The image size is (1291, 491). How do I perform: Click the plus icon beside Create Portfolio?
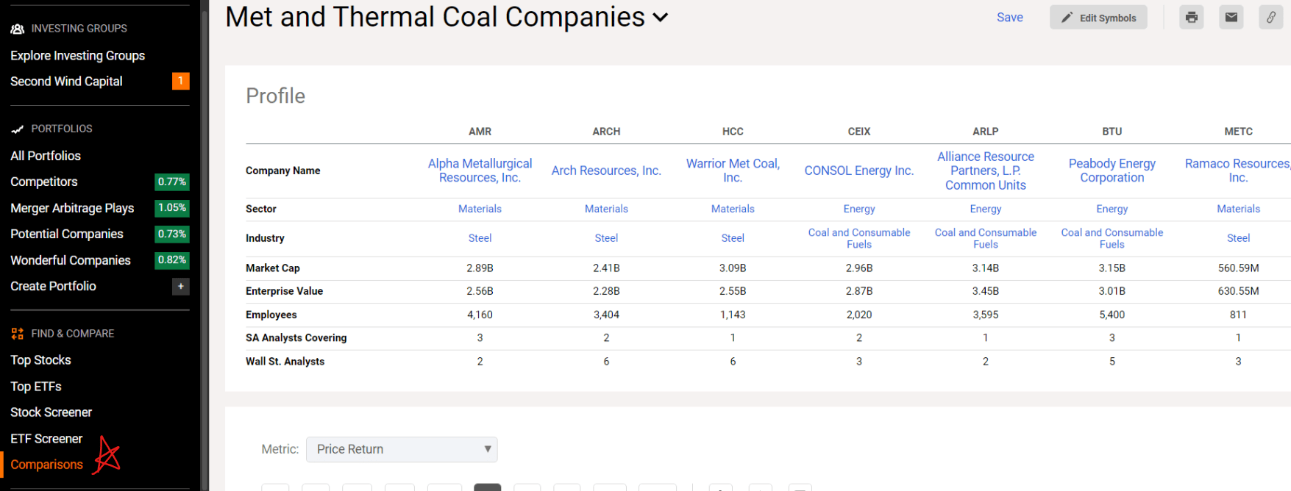(x=180, y=286)
